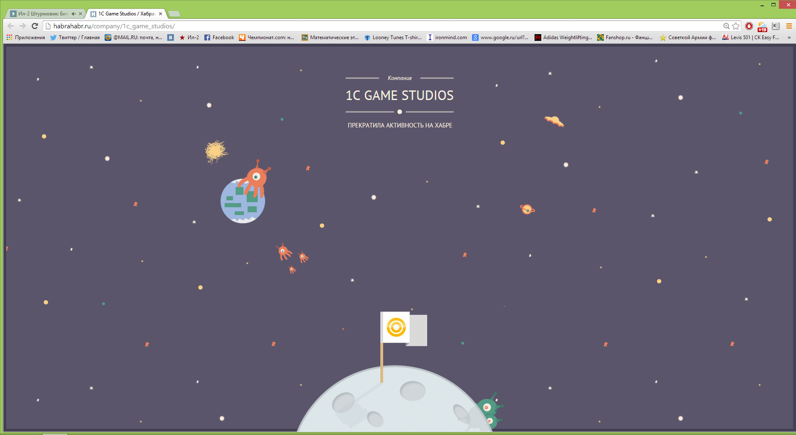Click the browser forward arrow
The height and width of the screenshot is (435, 796).
[23, 26]
